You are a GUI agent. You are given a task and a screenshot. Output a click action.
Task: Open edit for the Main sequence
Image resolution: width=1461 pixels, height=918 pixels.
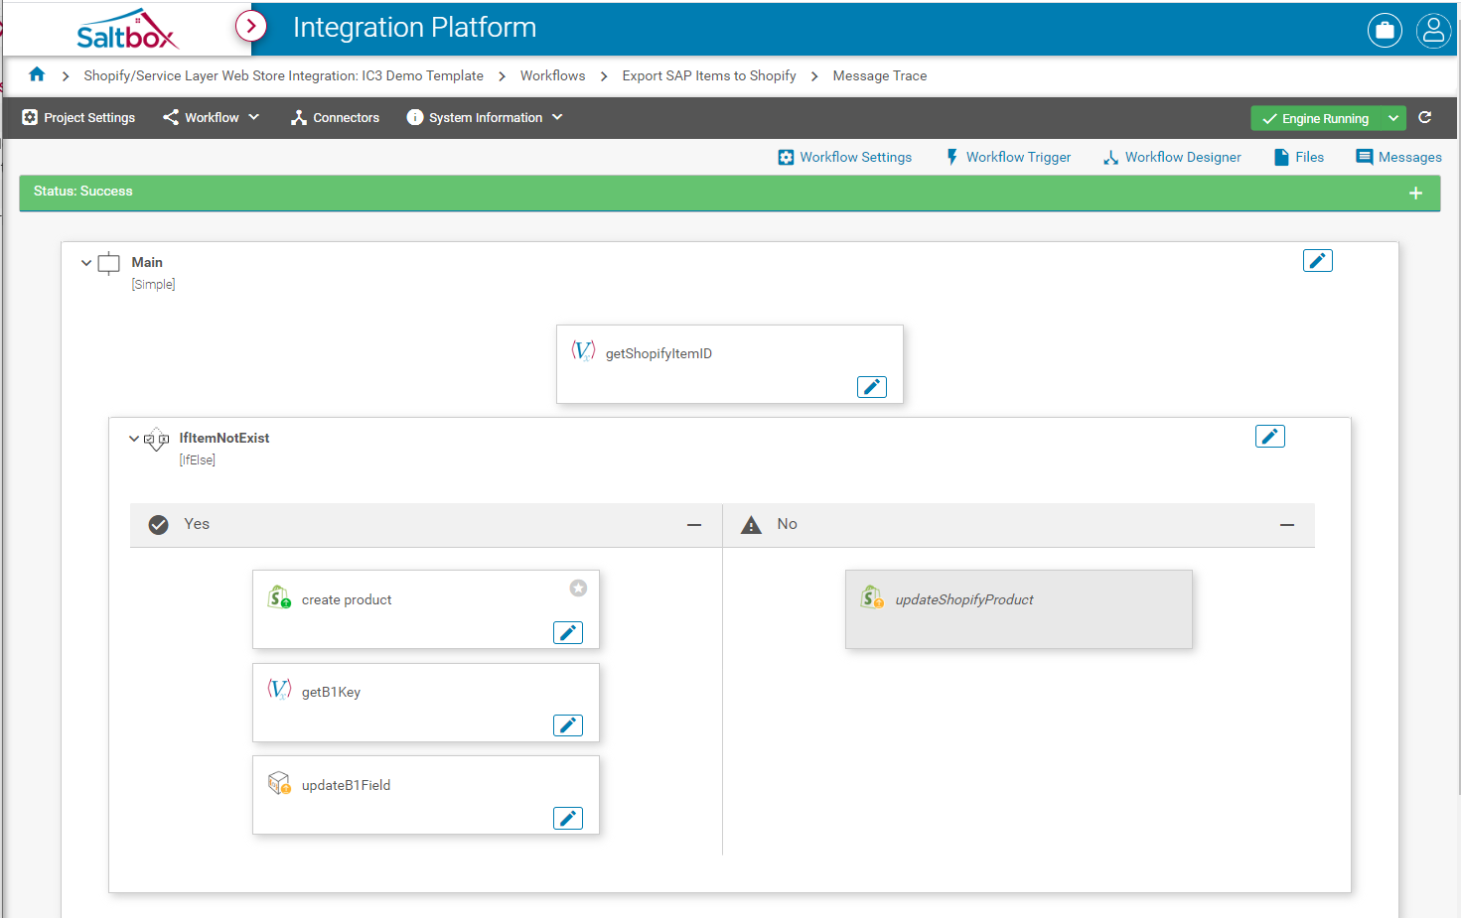click(x=1317, y=261)
